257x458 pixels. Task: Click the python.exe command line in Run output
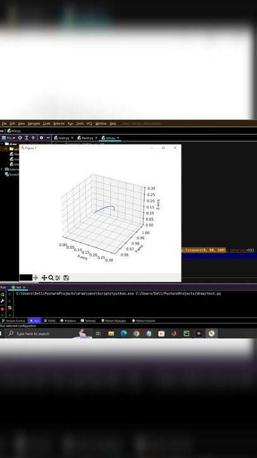click(119, 293)
